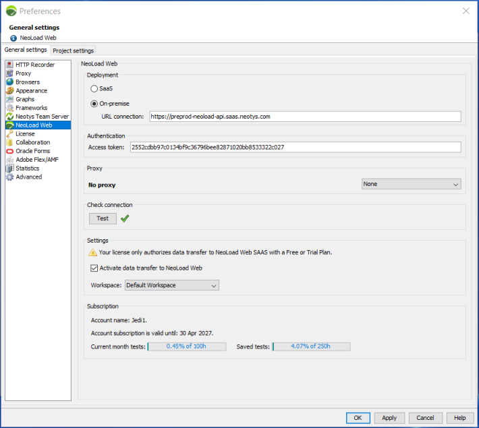
Task: Select the HTTP Recorder icon in sidebar
Action: (9, 65)
